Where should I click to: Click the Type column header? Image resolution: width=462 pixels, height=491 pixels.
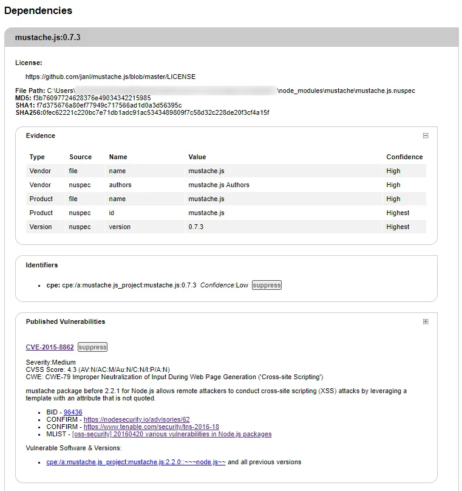[x=37, y=157]
